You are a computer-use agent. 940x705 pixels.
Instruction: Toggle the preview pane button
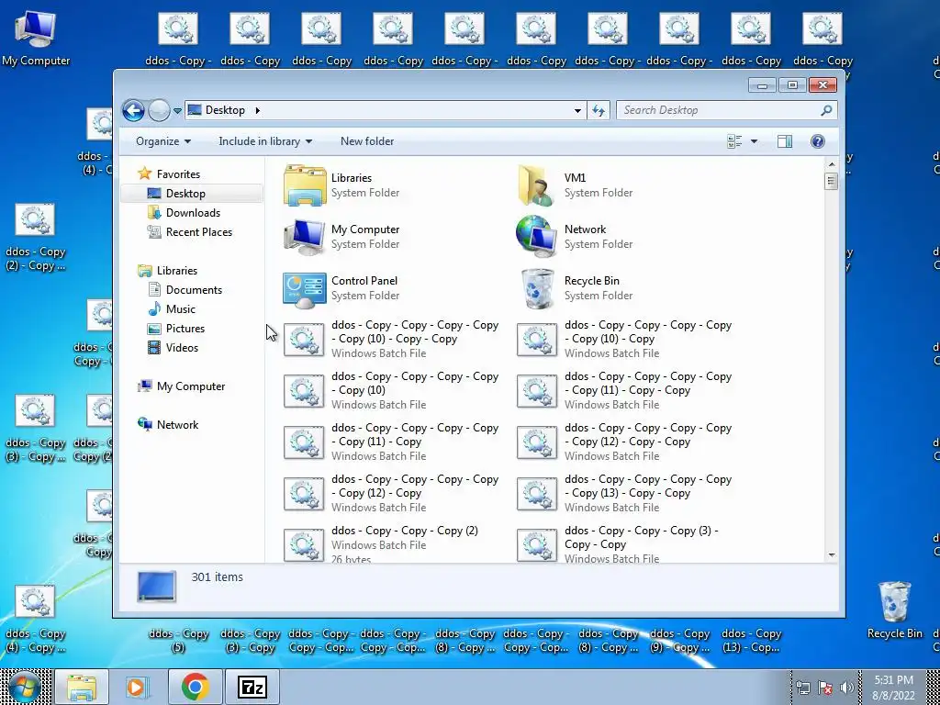[784, 141]
